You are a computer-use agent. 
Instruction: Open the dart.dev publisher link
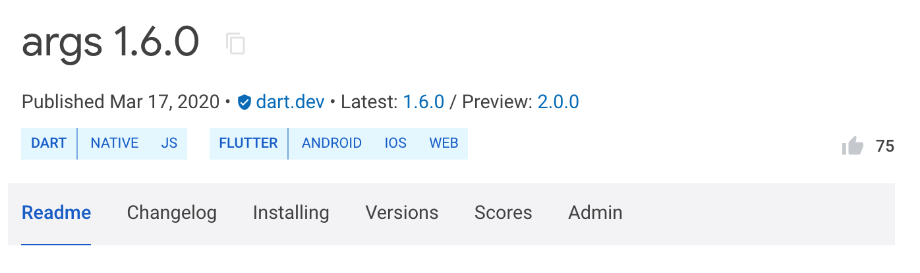(290, 102)
